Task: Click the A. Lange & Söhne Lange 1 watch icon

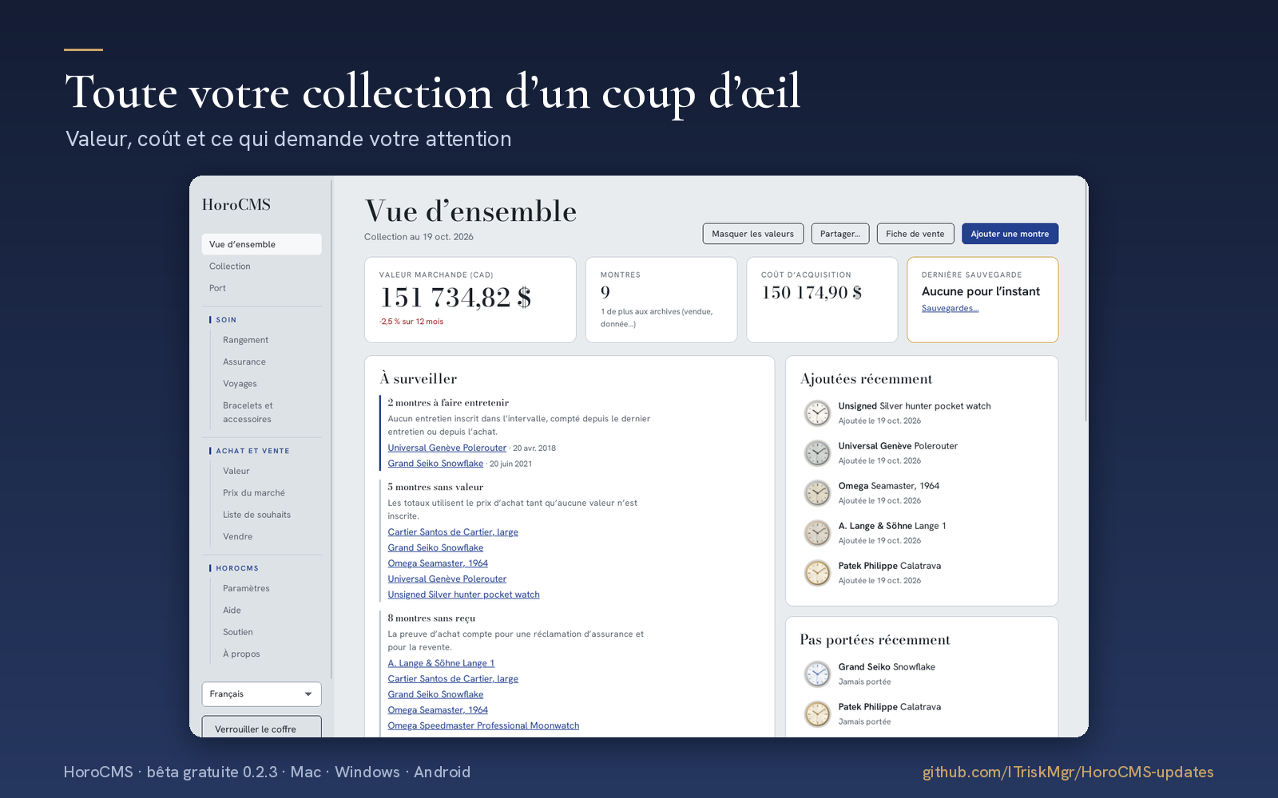Action: [817, 533]
